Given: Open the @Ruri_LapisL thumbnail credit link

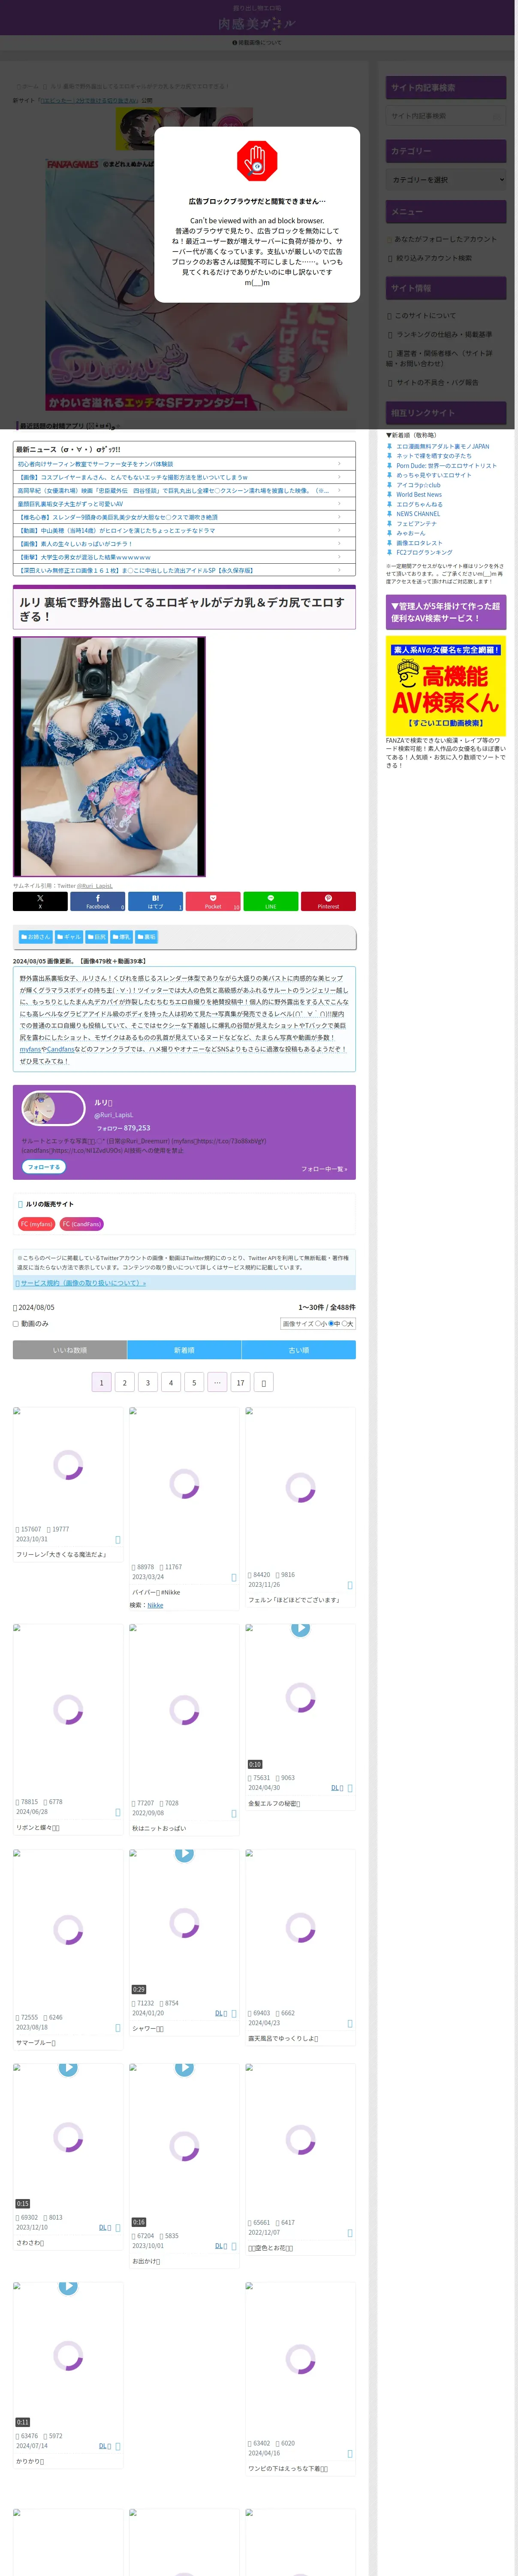Looking at the screenshot, I should [x=96, y=886].
